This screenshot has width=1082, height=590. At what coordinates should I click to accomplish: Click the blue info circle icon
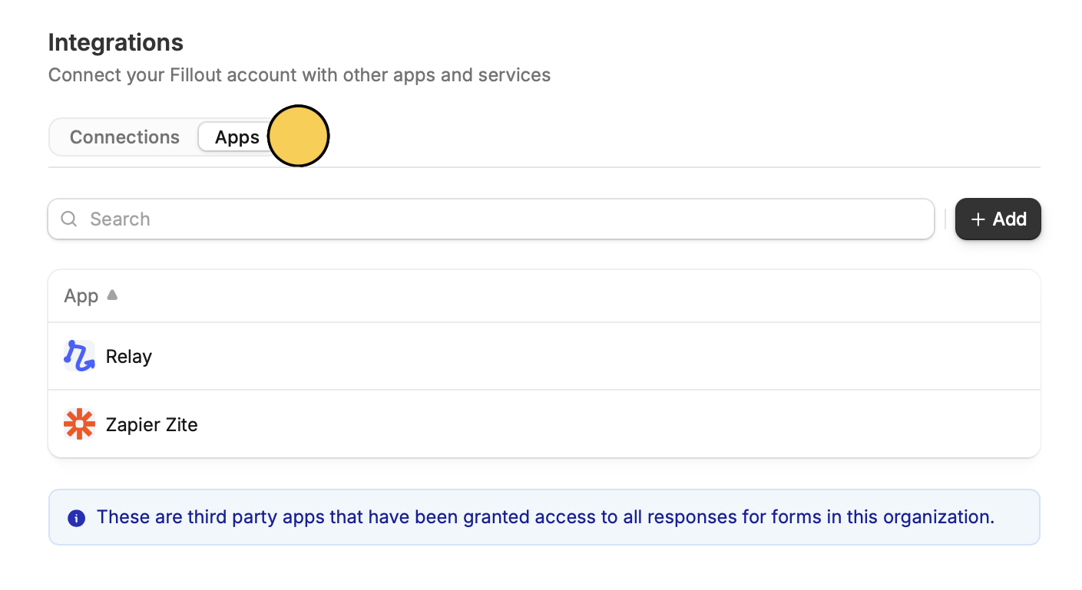(x=76, y=518)
